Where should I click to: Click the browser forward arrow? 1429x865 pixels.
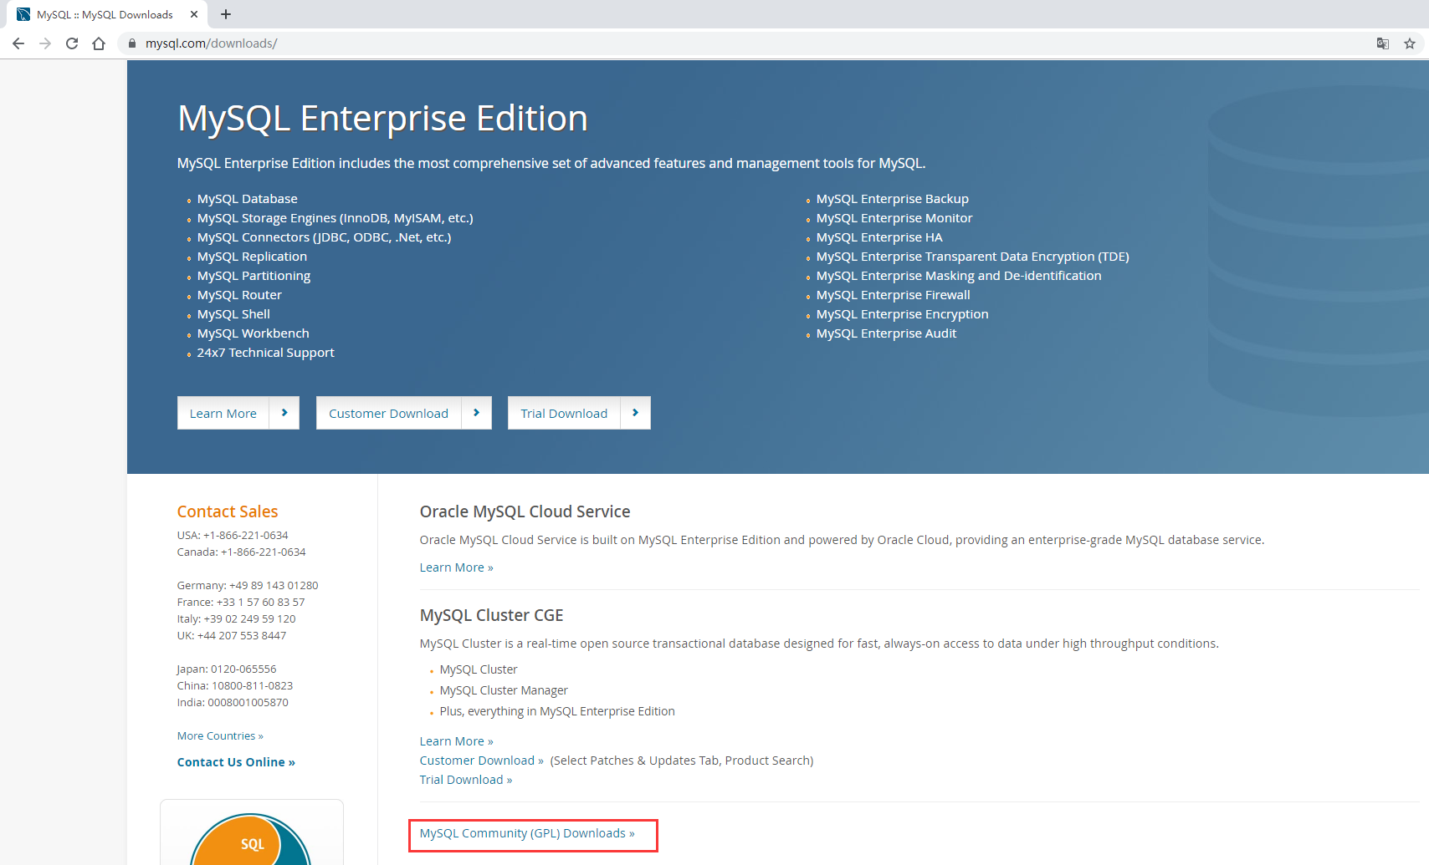tap(45, 43)
